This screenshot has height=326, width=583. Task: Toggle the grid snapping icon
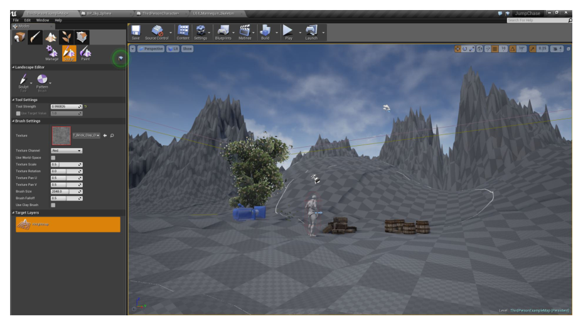[x=495, y=49]
